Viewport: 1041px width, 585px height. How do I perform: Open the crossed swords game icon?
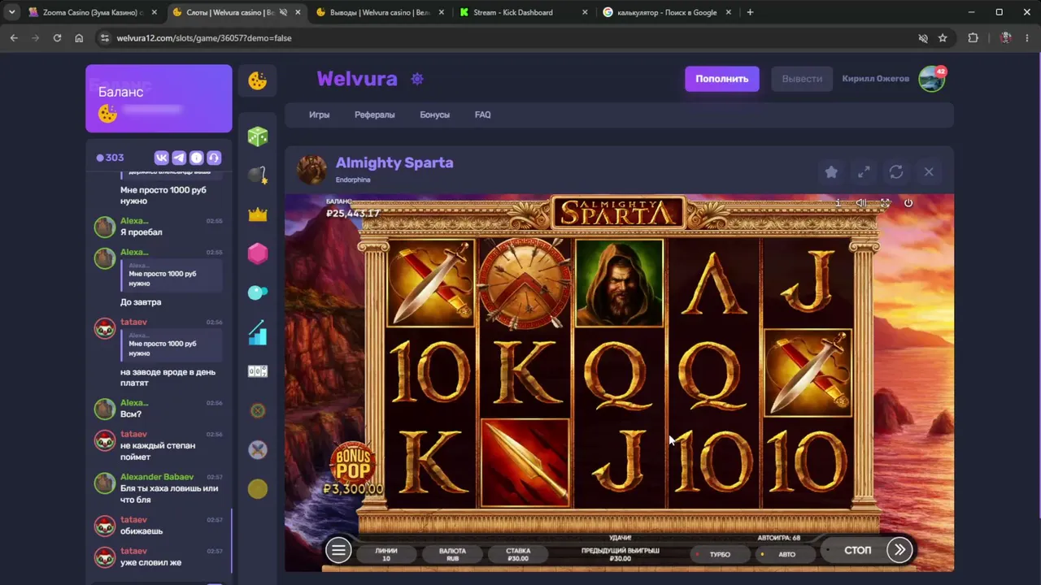258,449
